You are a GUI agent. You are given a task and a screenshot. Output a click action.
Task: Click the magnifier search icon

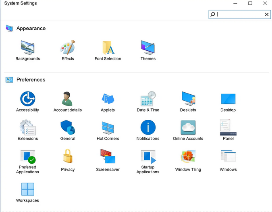click(213, 14)
